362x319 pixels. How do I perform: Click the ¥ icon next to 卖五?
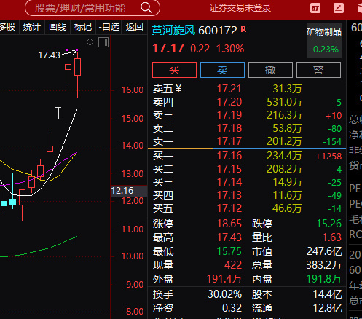point(178,89)
